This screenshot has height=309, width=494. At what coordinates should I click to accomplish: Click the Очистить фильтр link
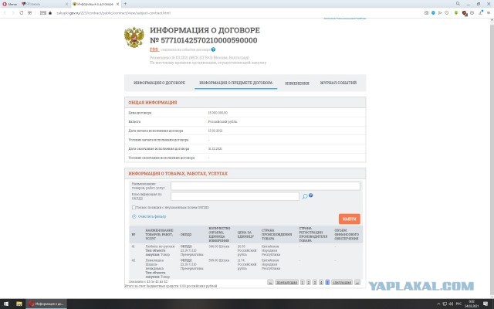pyautogui.click(x=149, y=216)
